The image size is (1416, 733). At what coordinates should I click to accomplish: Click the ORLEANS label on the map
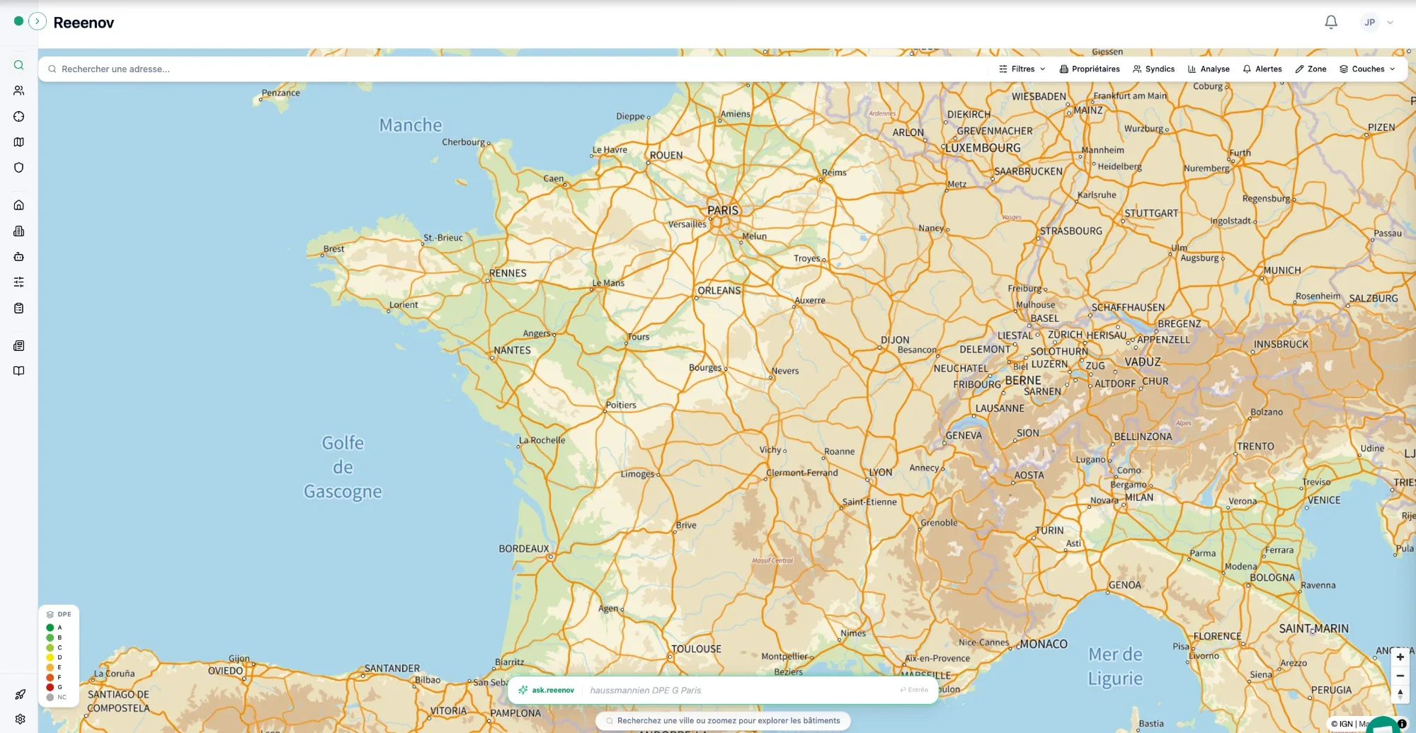tap(719, 291)
